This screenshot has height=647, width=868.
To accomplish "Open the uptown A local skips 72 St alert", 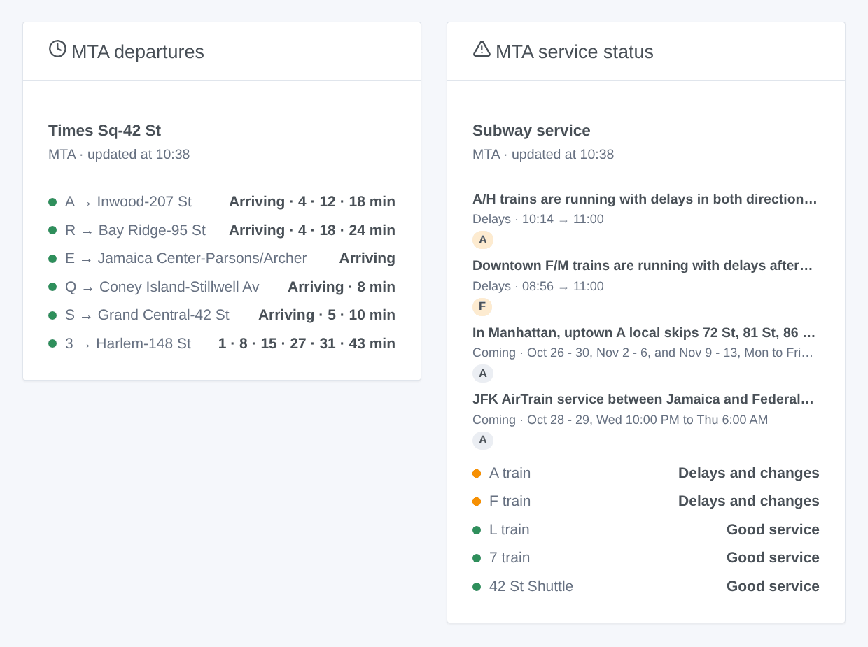I will [x=645, y=333].
